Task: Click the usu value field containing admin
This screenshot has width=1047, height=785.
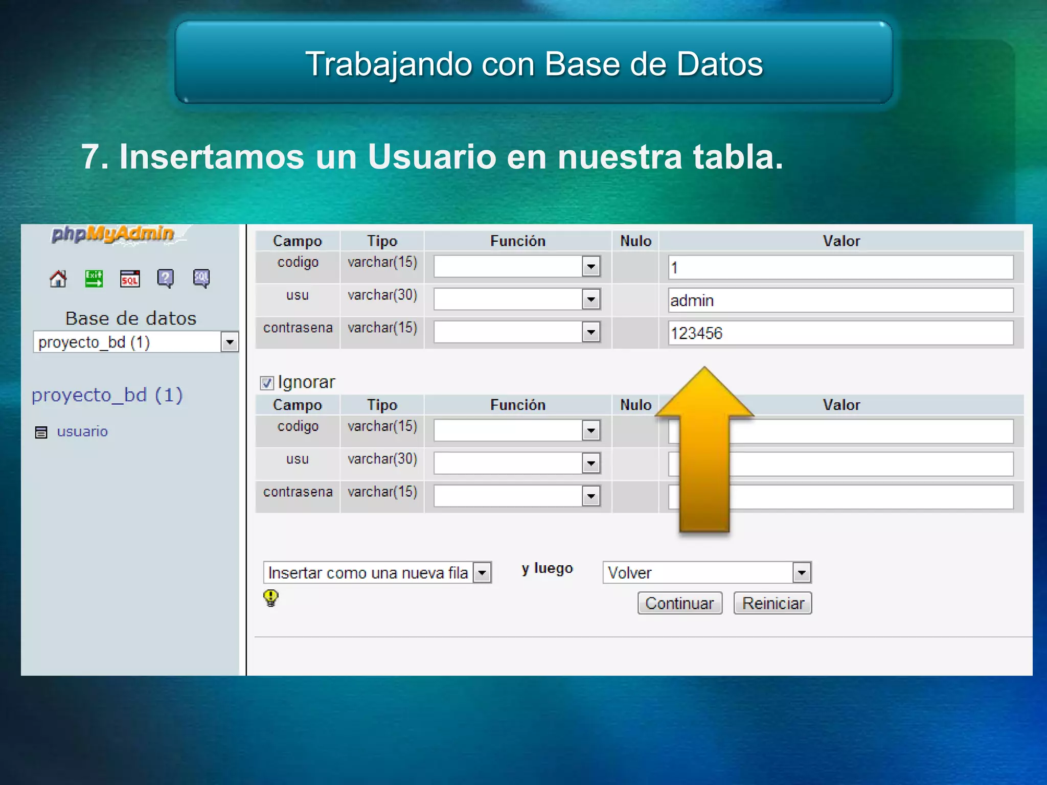Action: pyautogui.click(x=840, y=300)
